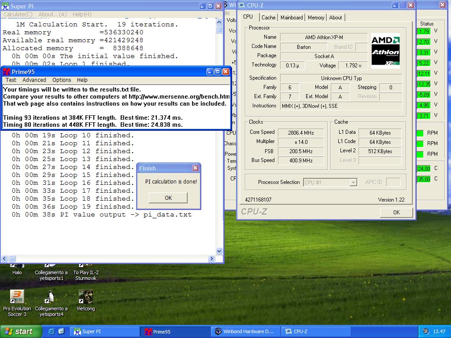Click OK in Finish dialog
The width and height of the screenshot is (451, 338).
coord(168,198)
